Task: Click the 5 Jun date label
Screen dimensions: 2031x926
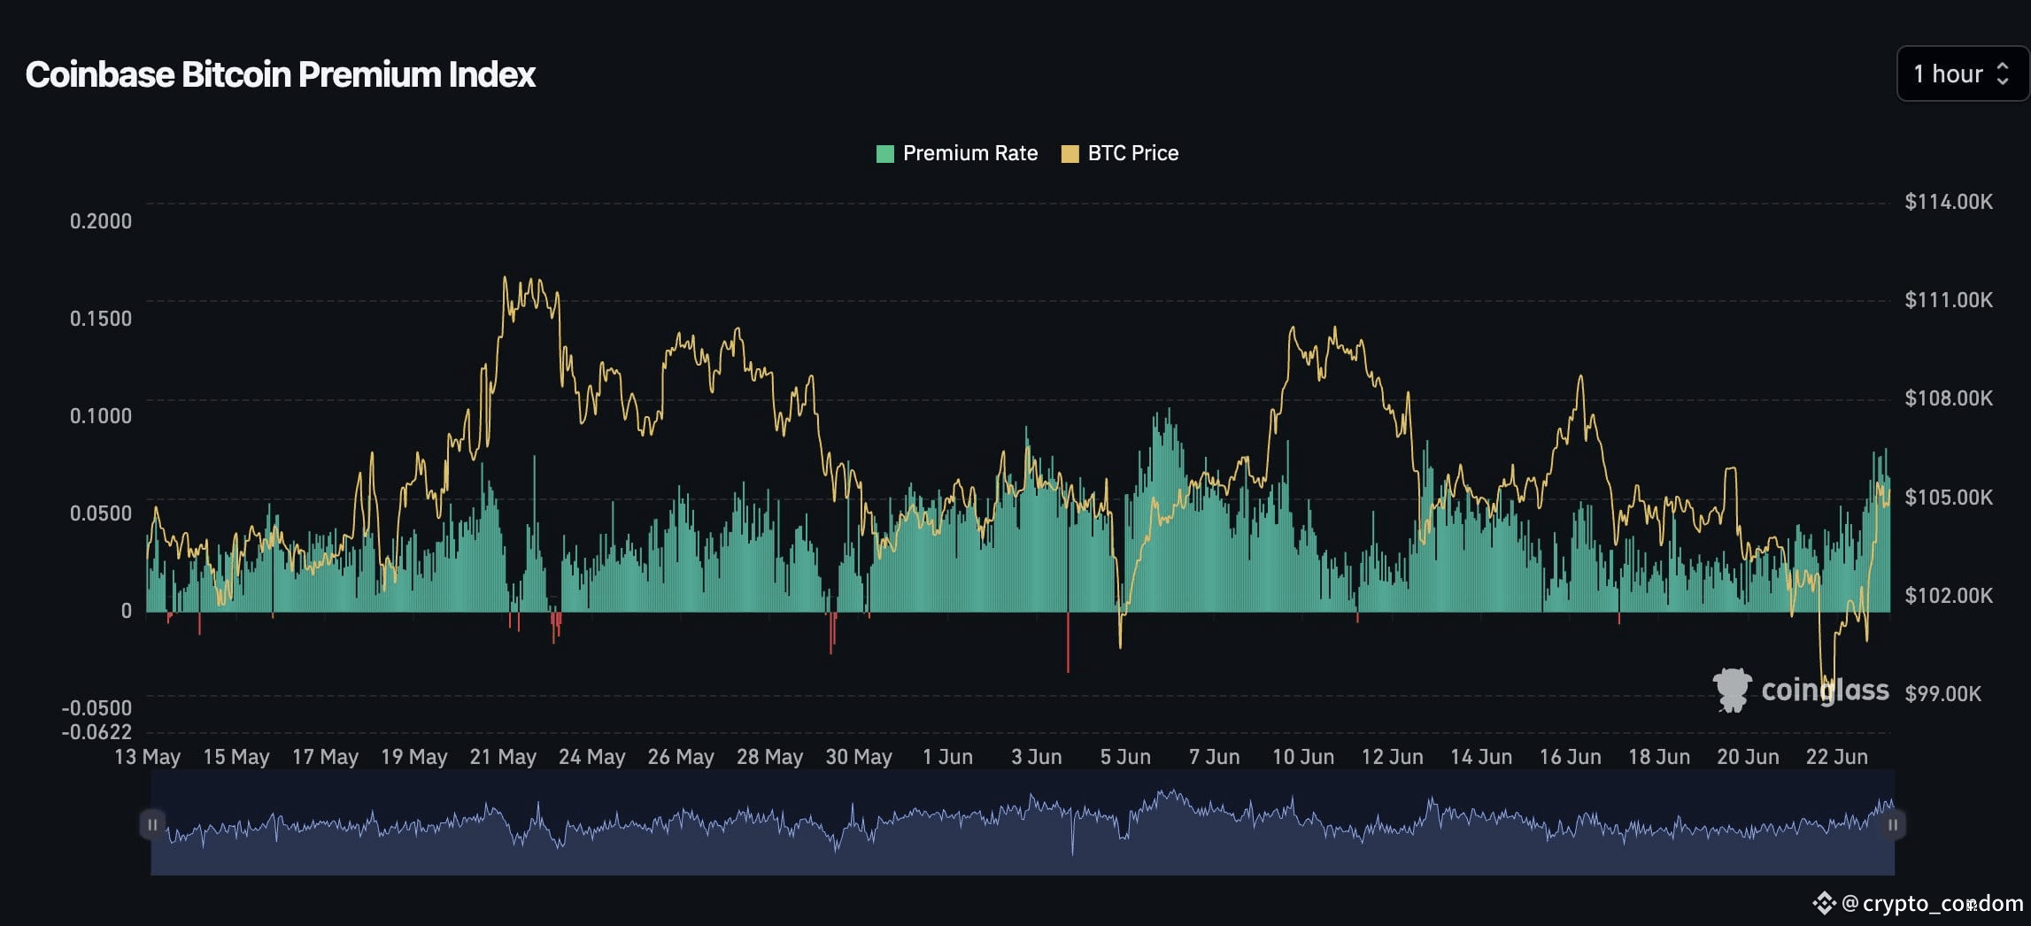Action: click(1125, 757)
